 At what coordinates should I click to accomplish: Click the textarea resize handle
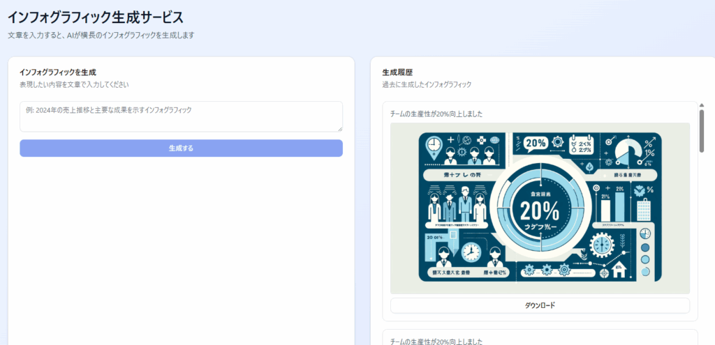click(x=339, y=128)
